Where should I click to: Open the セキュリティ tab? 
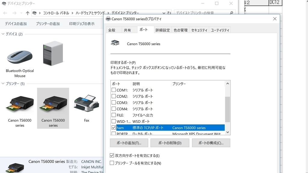pyautogui.click(x=199, y=30)
